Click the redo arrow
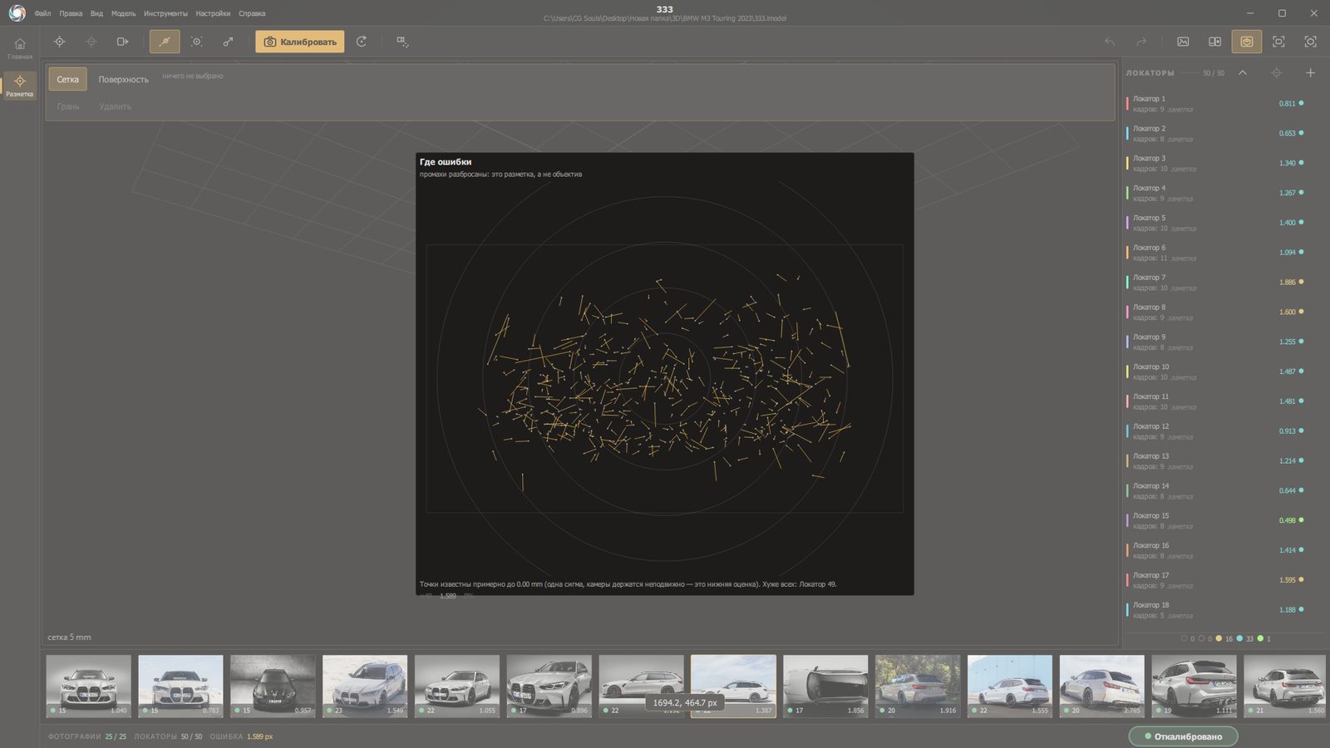Screen dimensions: 1330x748 [x=1141, y=42]
